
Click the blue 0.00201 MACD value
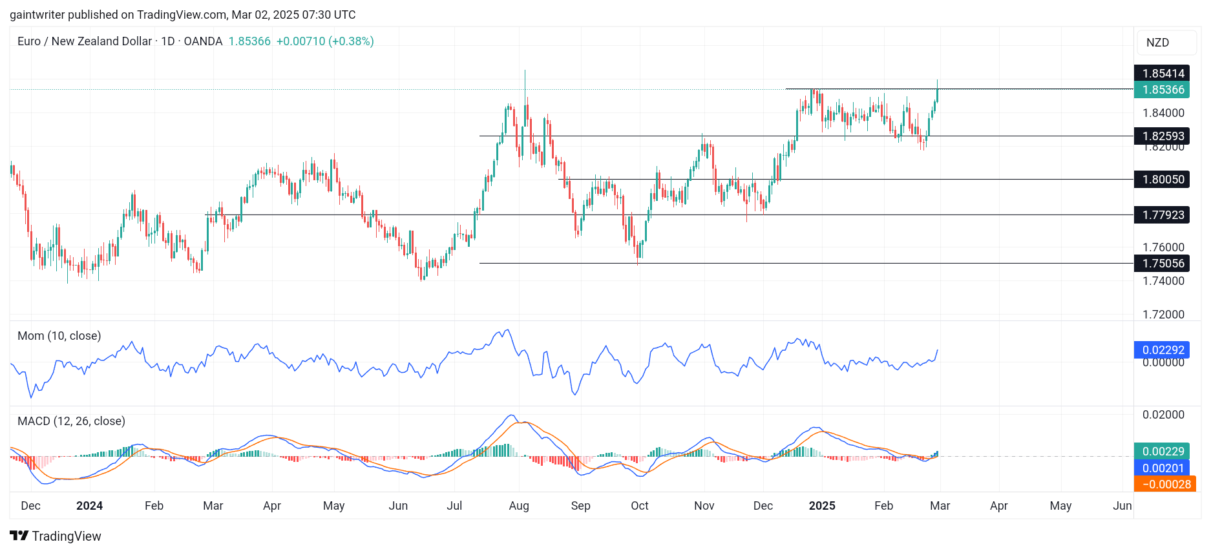(1163, 468)
